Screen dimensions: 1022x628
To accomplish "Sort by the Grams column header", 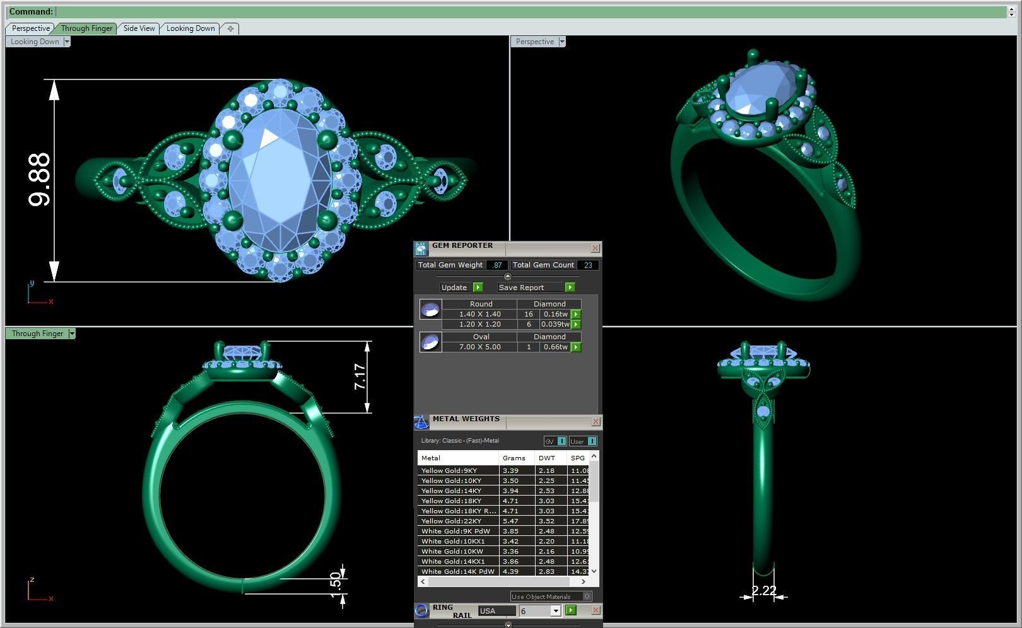I will pos(516,458).
